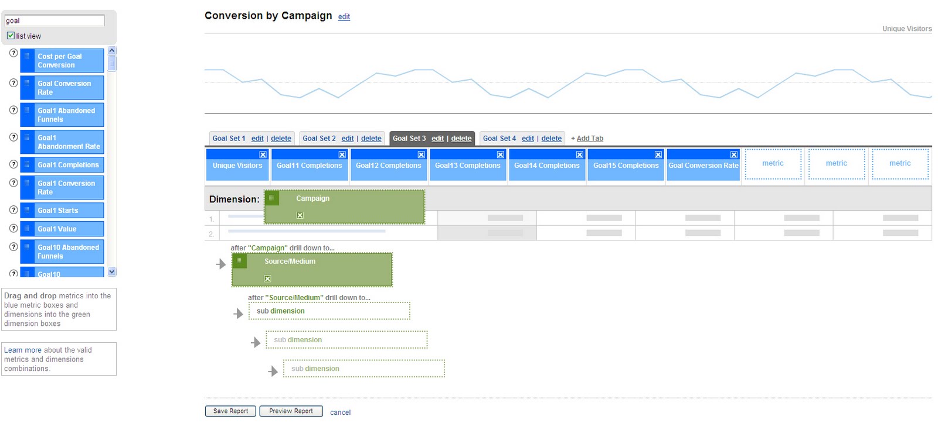The image size is (938, 423).
Task: Show help for Goal1 Value metric
Action: click(x=13, y=228)
